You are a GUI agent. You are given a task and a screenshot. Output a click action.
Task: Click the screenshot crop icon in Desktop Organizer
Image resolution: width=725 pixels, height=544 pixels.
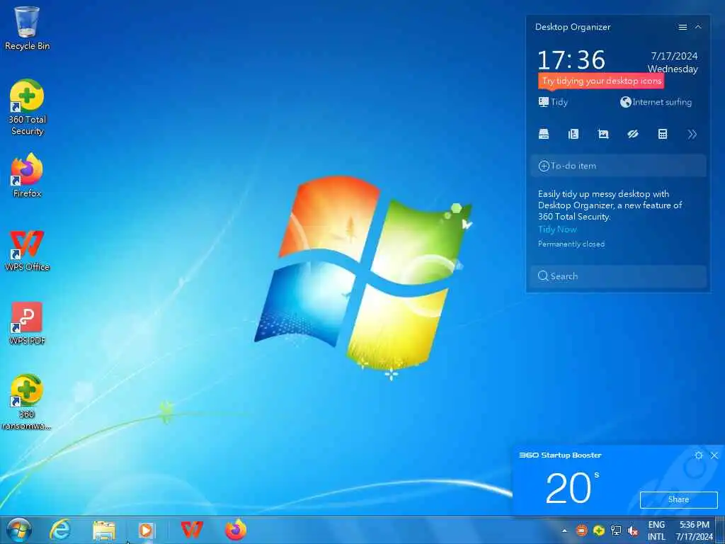[603, 134]
